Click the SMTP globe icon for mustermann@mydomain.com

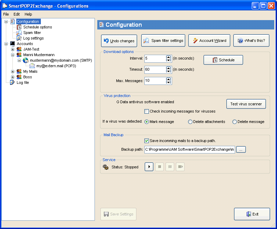[x=26, y=60]
